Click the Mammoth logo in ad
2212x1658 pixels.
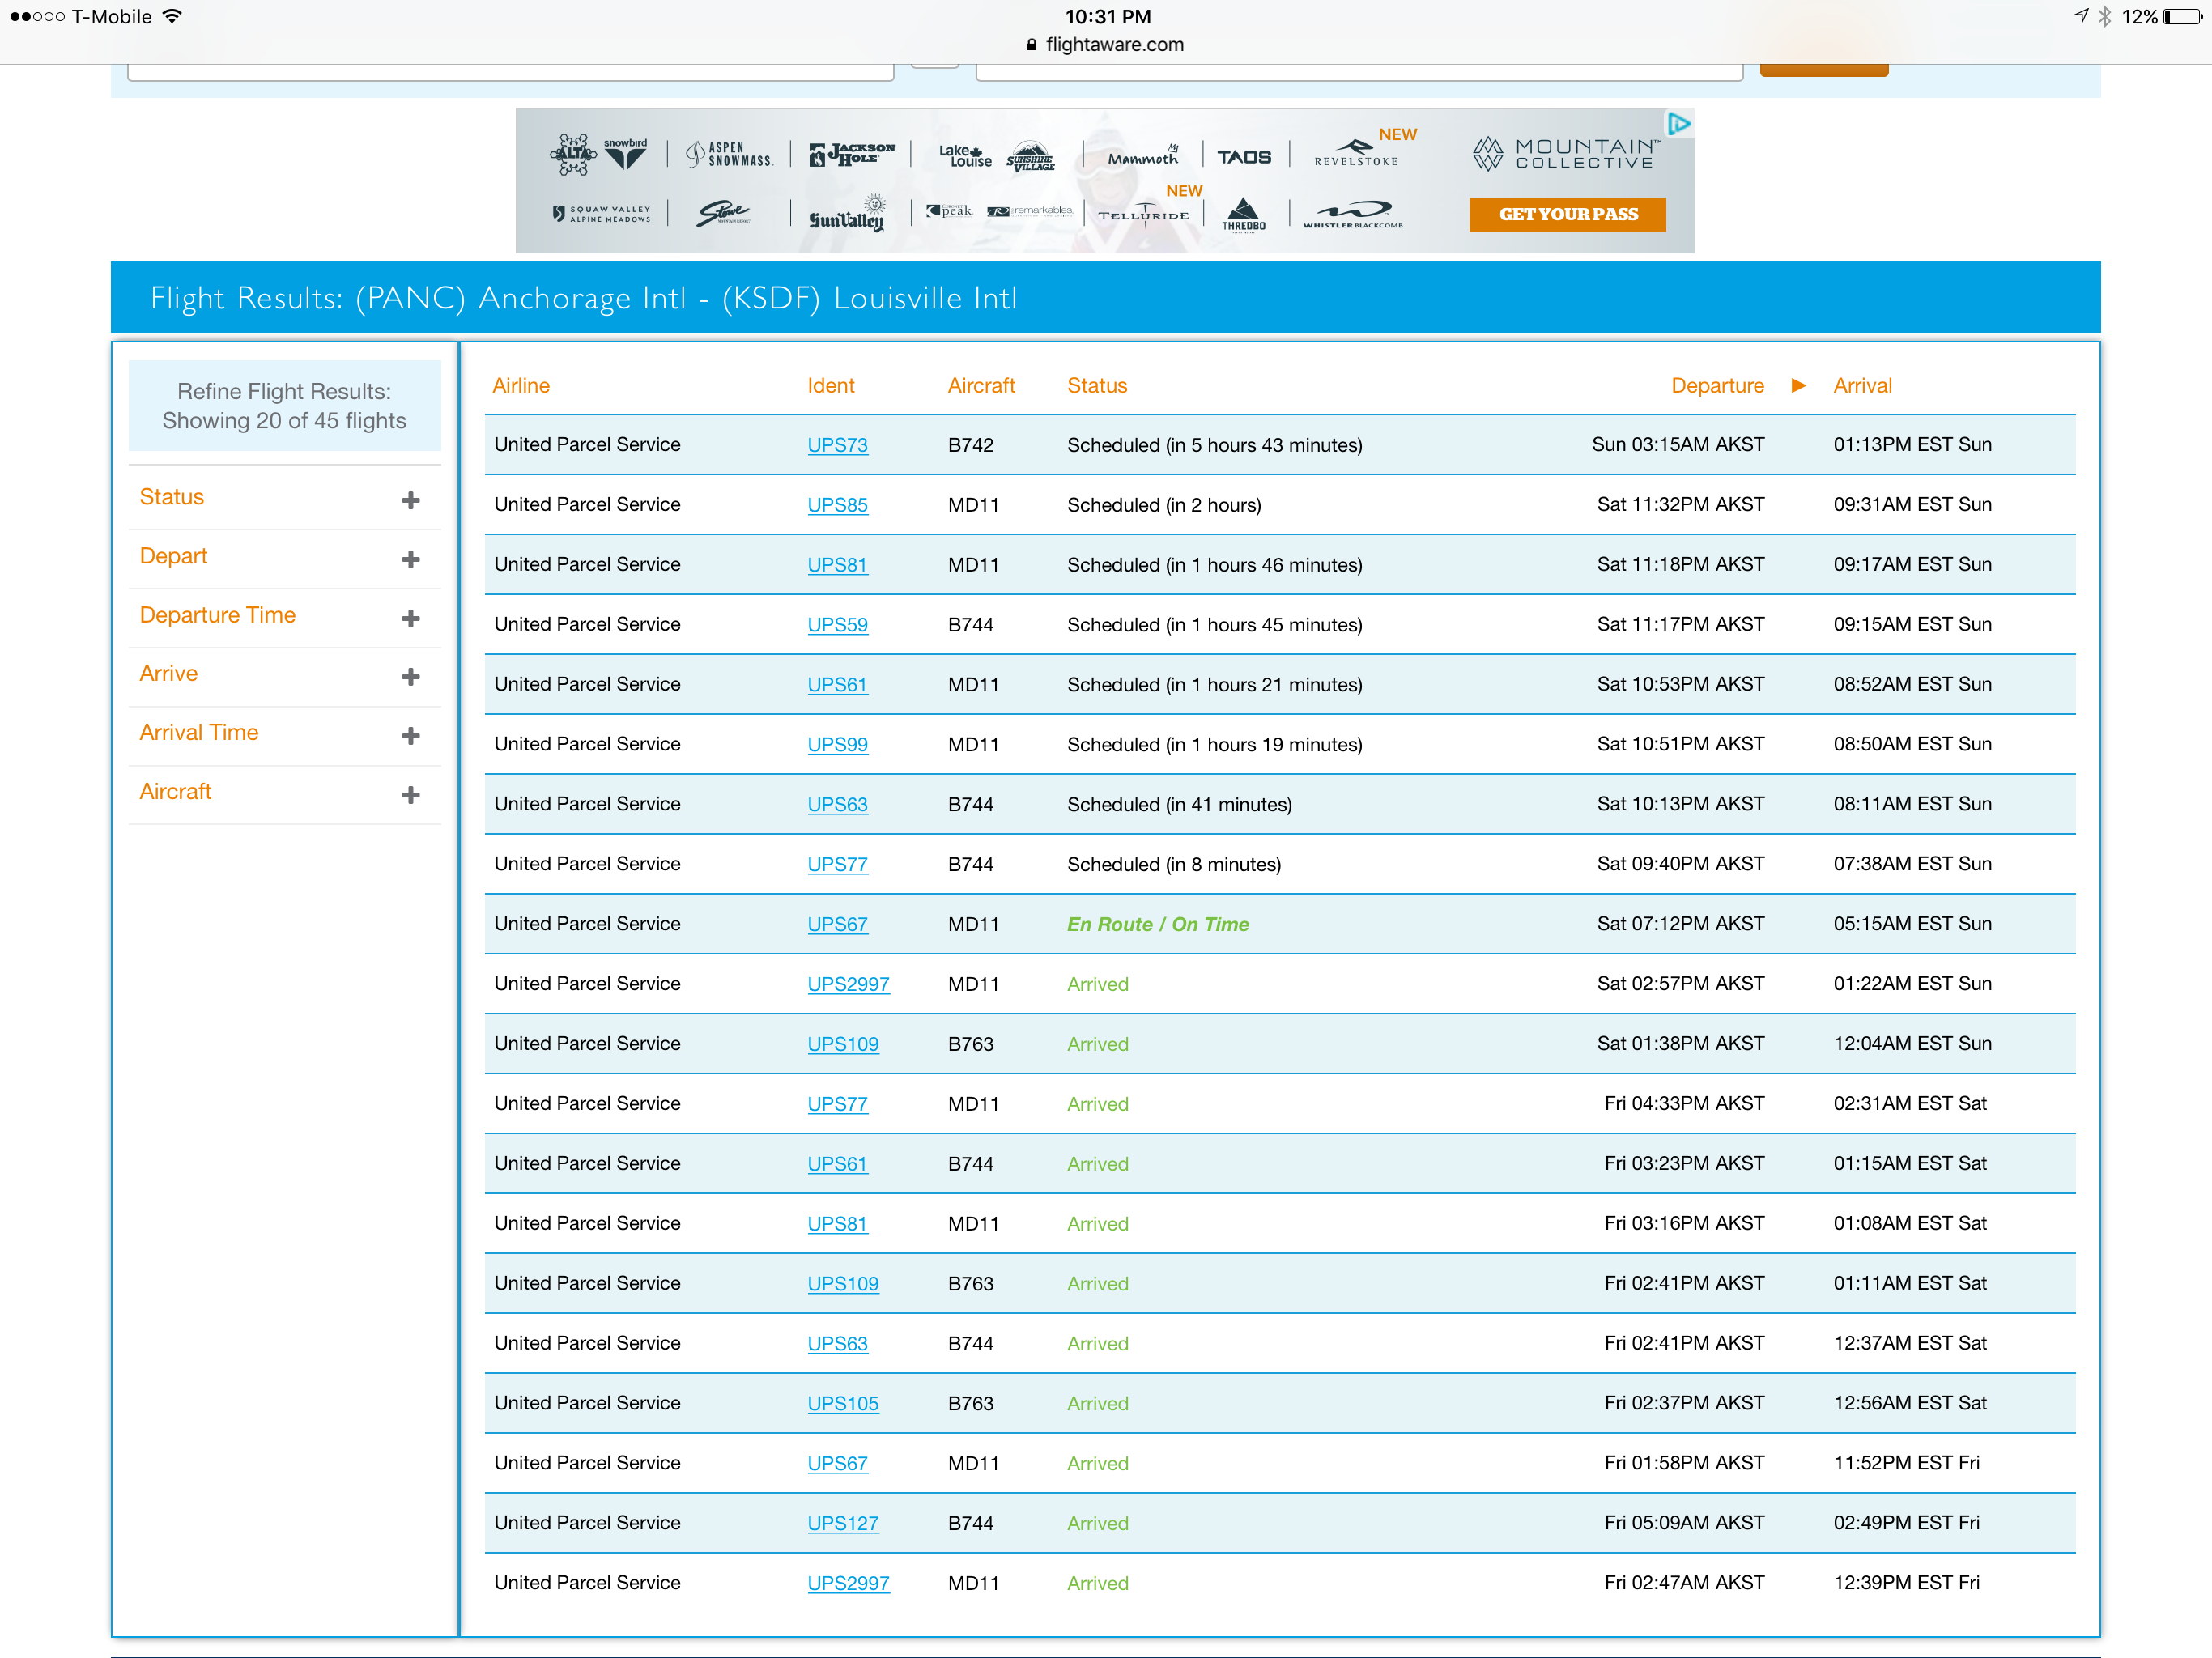[1143, 156]
